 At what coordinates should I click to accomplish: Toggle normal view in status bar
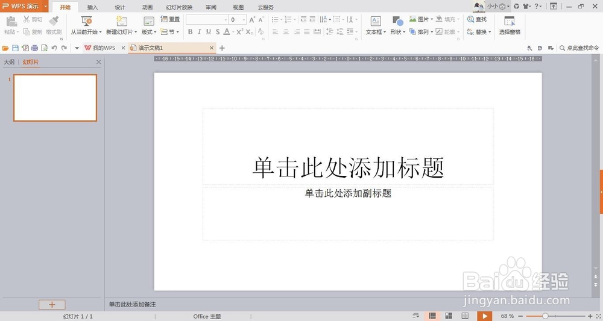[x=432, y=316]
